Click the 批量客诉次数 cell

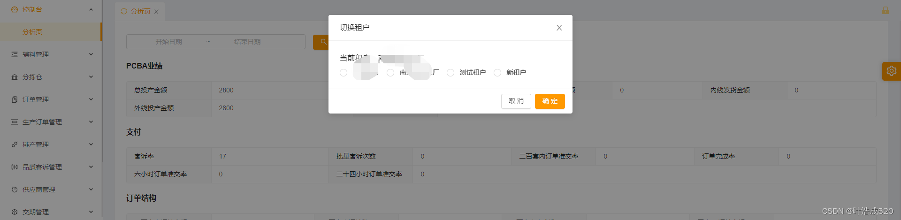point(371,156)
